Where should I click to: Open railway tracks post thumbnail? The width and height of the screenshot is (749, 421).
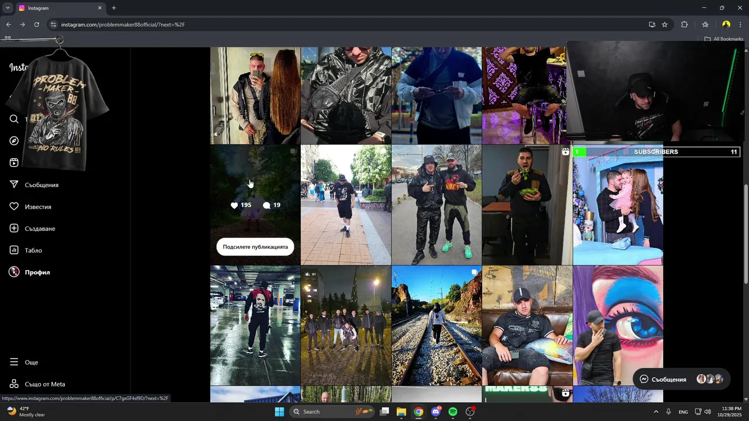pos(437,326)
